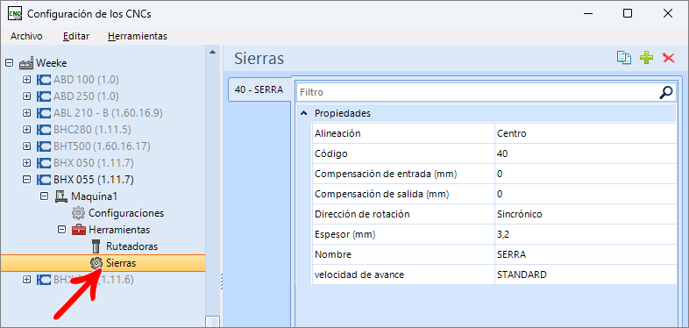
Task: Expand the BHX 050 (1.11.7) node
Action: click(x=27, y=162)
